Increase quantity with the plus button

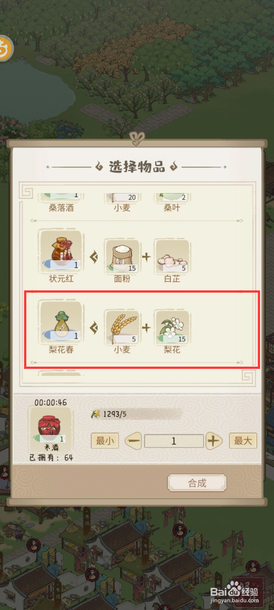(214, 441)
